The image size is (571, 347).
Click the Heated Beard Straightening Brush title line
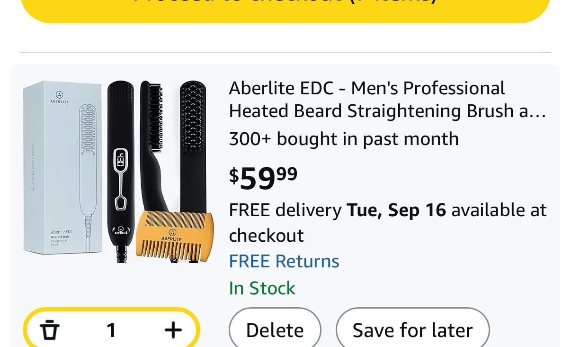[387, 111]
